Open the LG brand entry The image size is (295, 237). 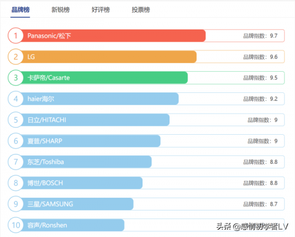pos(31,57)
